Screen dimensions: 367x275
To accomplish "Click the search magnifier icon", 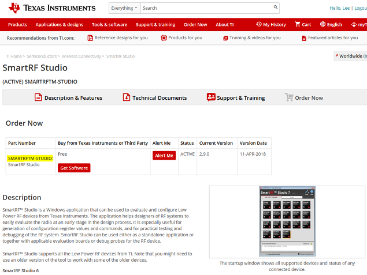I will click(x=276, y=7).
